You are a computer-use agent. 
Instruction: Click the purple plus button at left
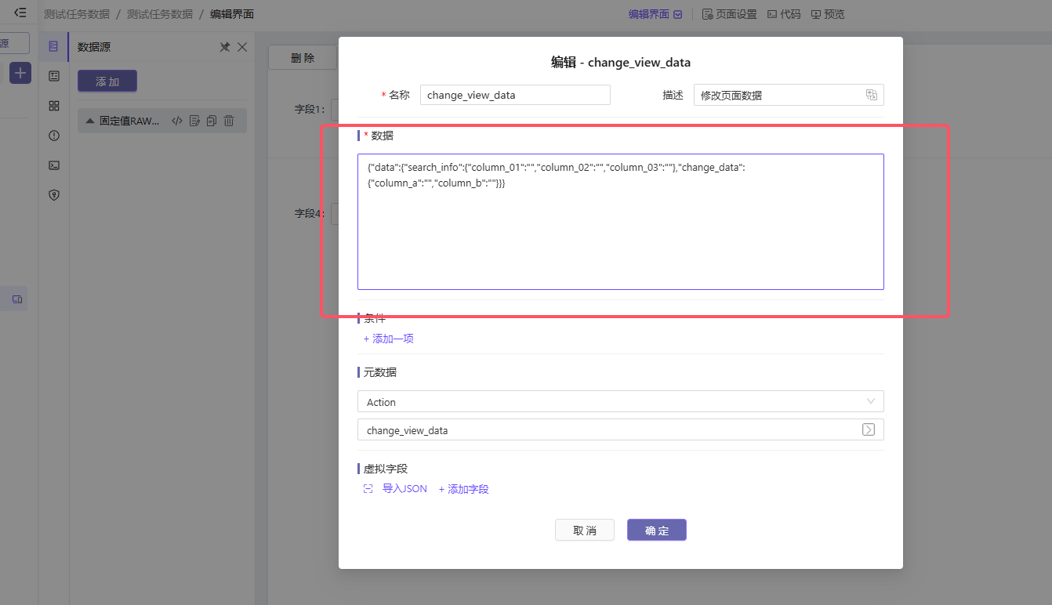(20, 73)
